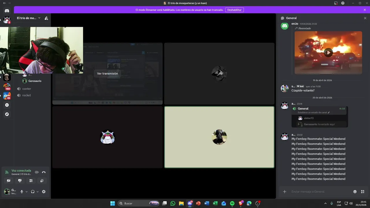Open activities icon in voice panel
Viewport: 370px width, 208px height.
tap(31, 181)
